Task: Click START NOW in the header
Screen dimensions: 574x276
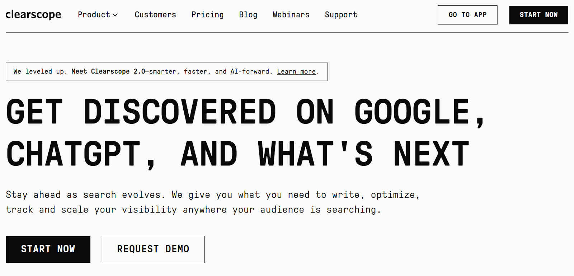Action: (538, 15)
